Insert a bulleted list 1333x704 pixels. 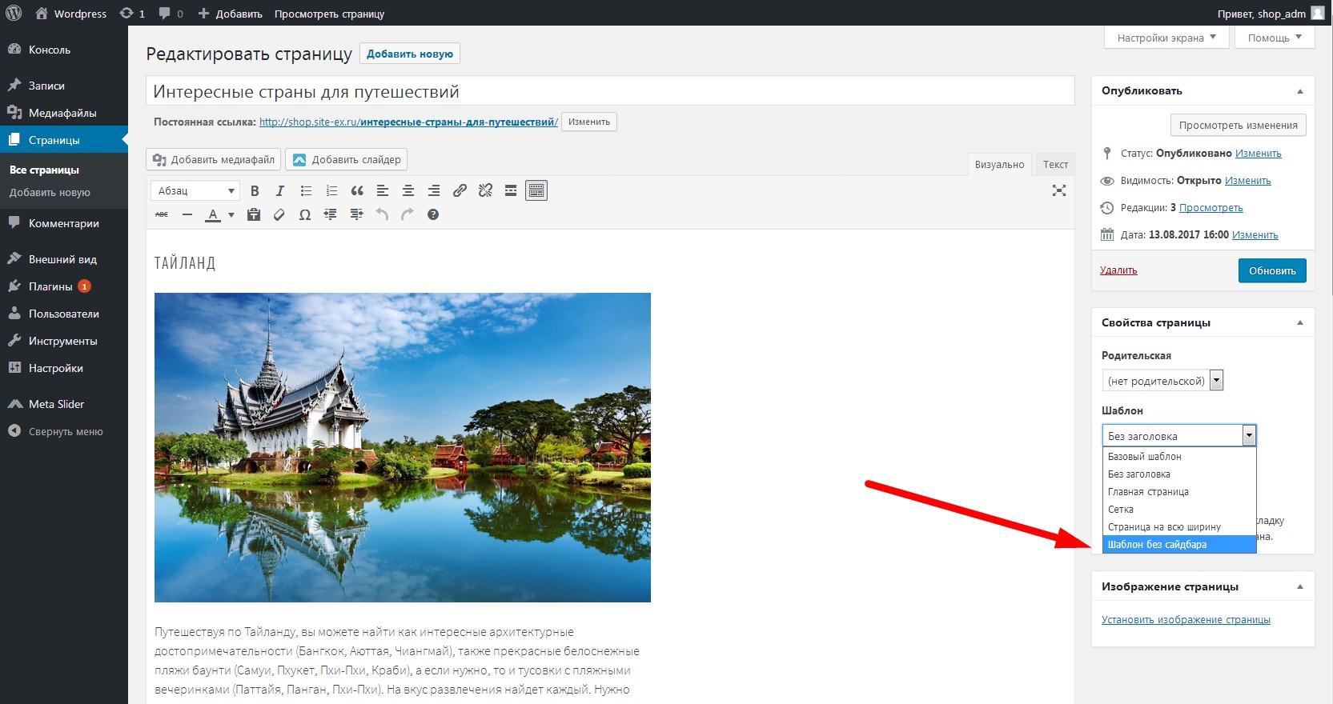point(306,190)
